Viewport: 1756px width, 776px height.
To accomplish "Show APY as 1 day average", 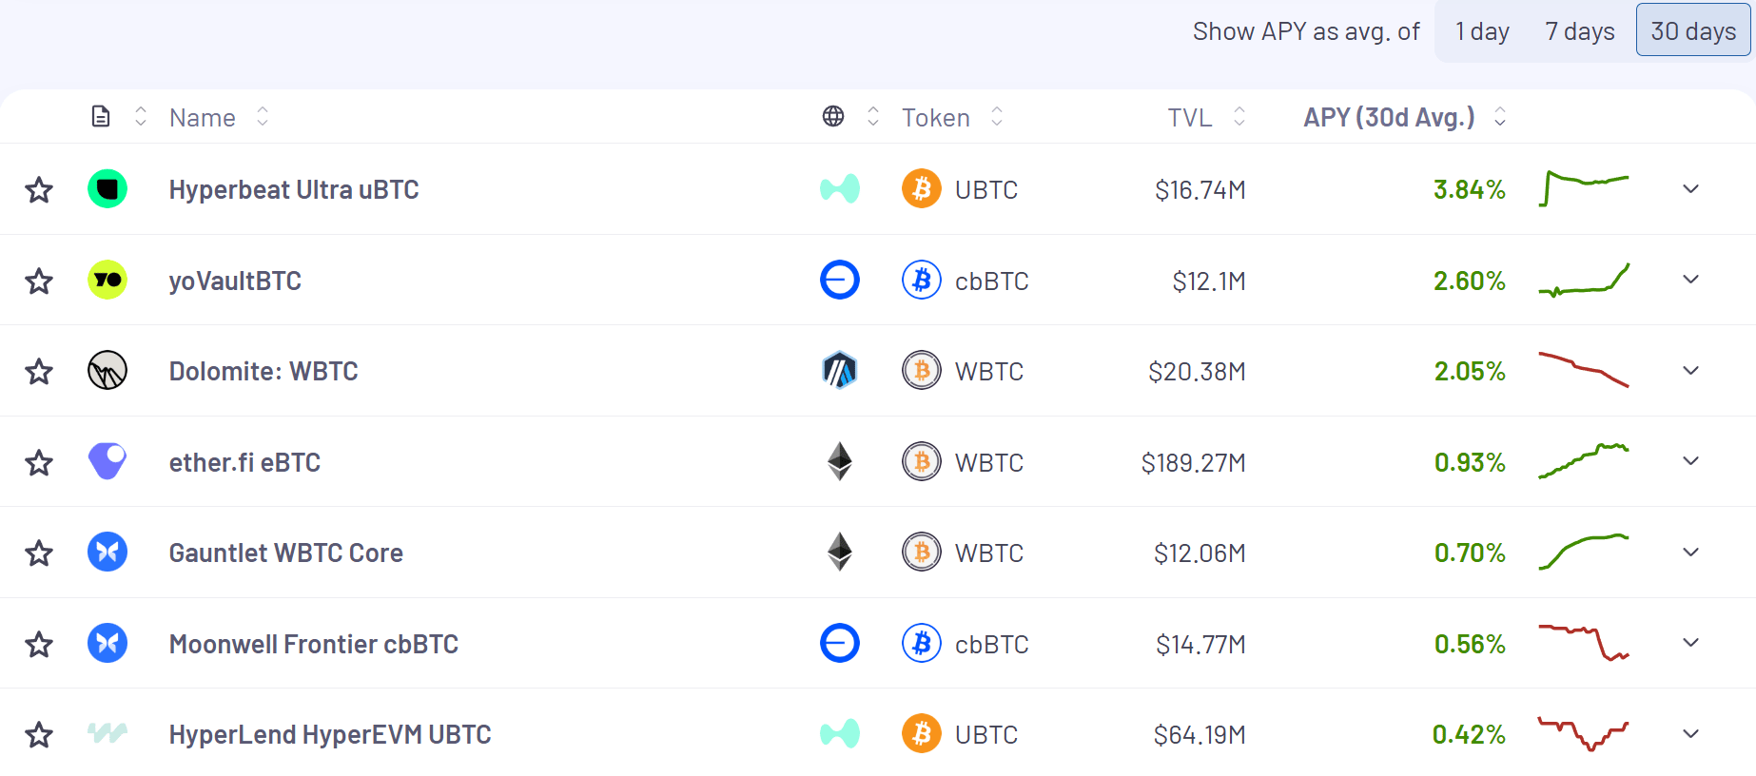I will 1482,31.
